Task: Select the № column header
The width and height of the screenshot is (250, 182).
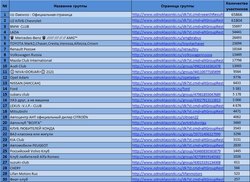Action: 5,6
